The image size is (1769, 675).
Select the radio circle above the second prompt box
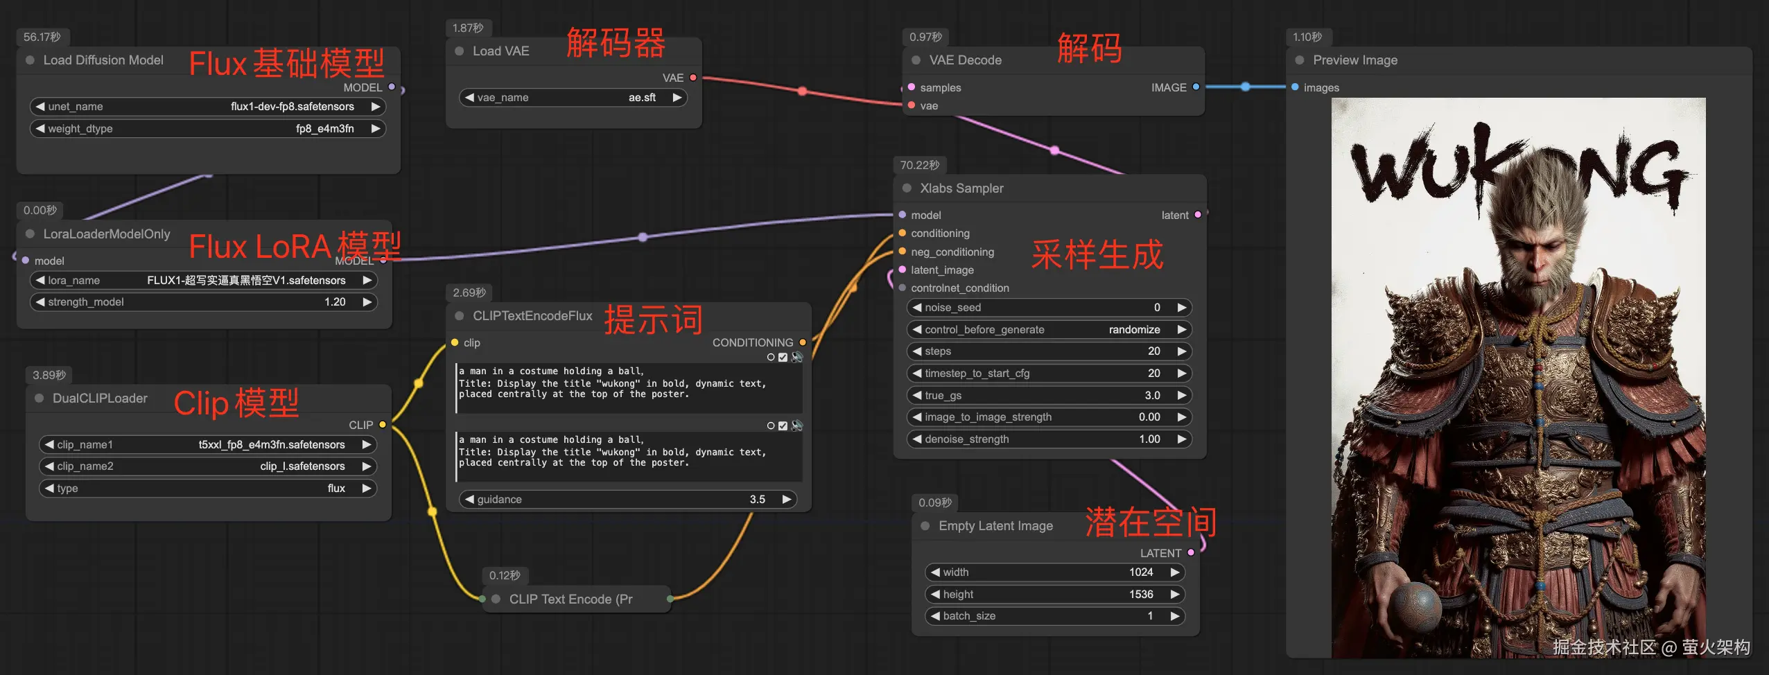(771, 426)
